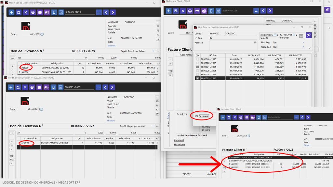Click the F5 button in BL00021 client panel
Viewport: 333px width, 187px height.
coord(158,31)
